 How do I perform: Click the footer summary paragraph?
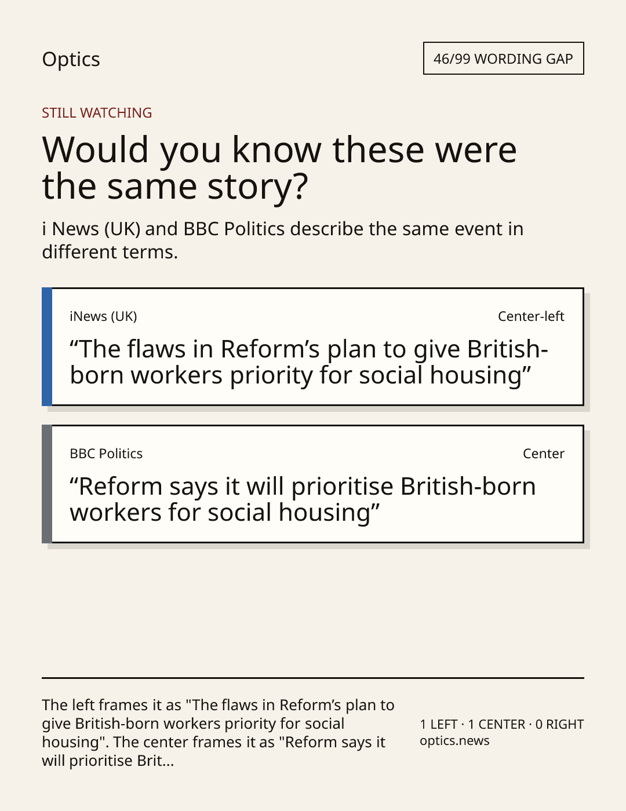click(218, 732)
